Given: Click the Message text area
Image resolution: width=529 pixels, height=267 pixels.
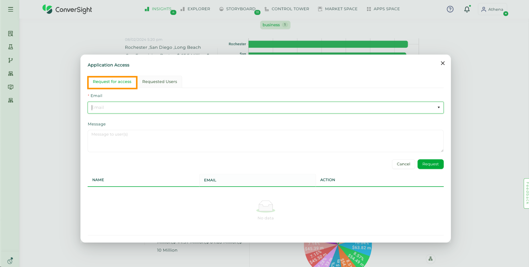Looking at the screenshot, I should click(266, 141).
